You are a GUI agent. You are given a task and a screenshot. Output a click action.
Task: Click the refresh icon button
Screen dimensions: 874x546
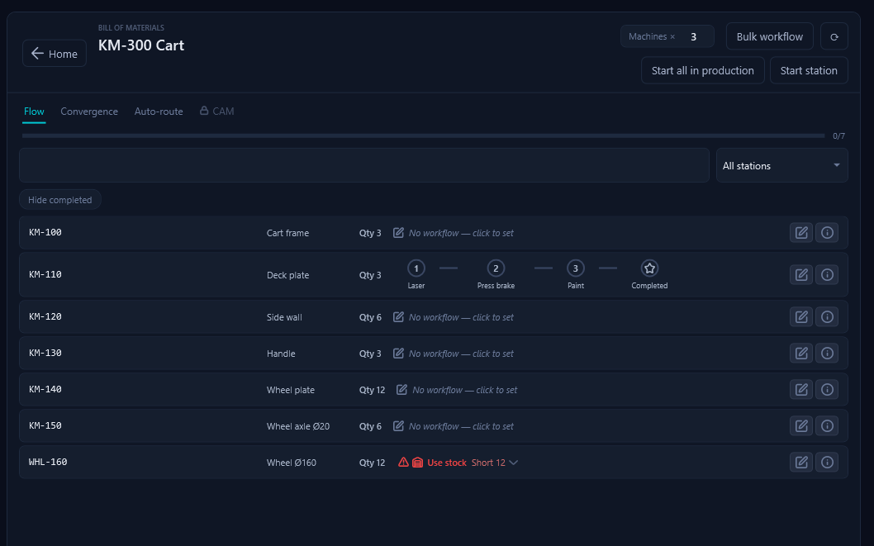[x=834, y=37]
